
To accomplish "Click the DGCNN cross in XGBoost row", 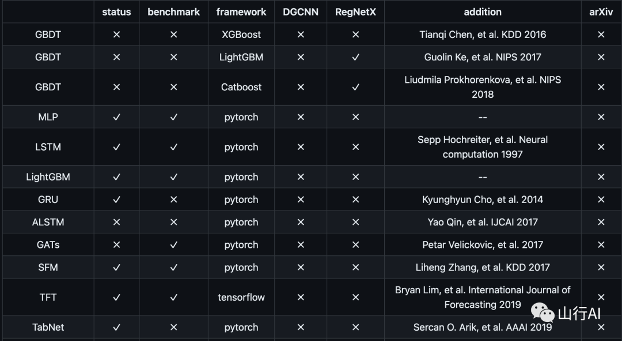I will click(300, 35).
